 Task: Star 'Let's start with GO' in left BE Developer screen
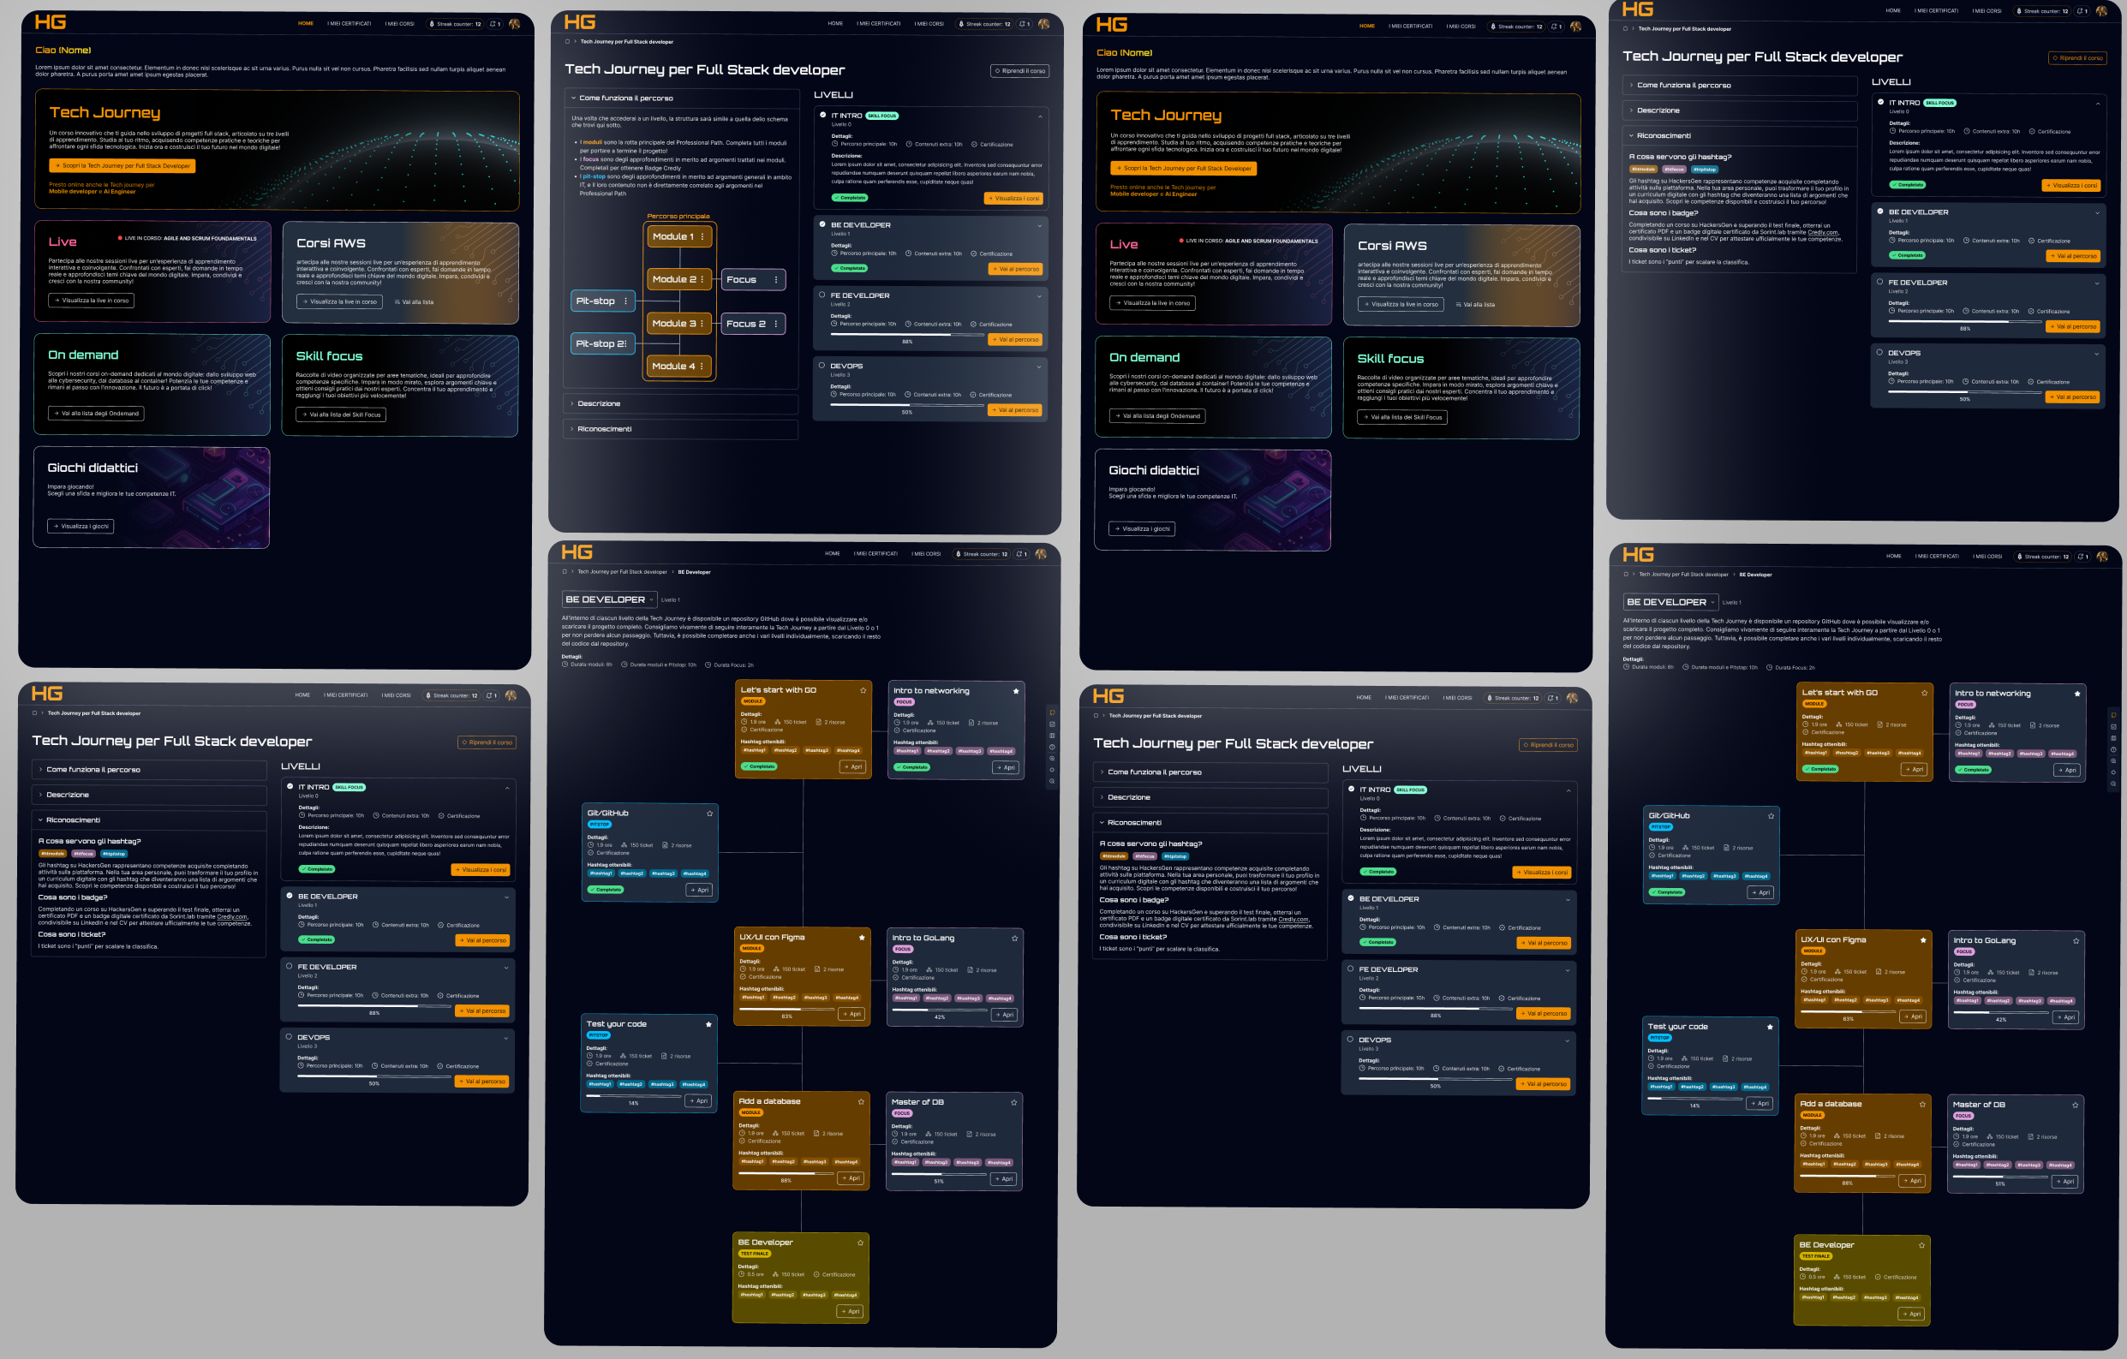[863, 690]
